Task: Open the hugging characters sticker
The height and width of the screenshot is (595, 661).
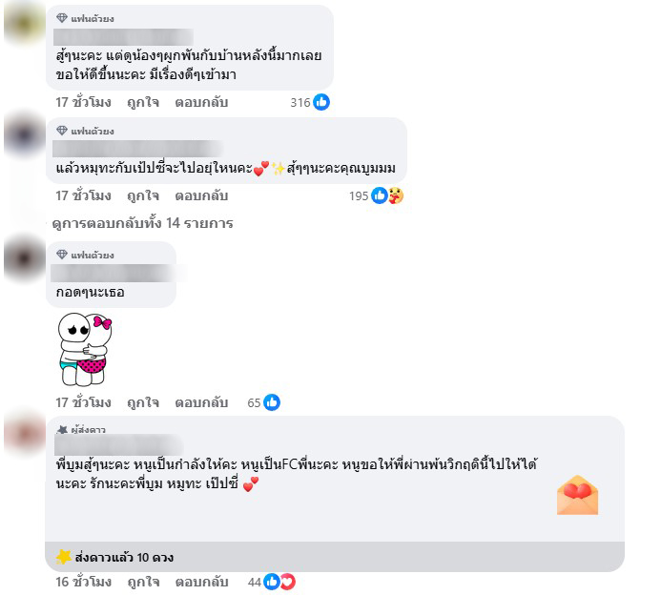Action: click(x=84, y=349)
